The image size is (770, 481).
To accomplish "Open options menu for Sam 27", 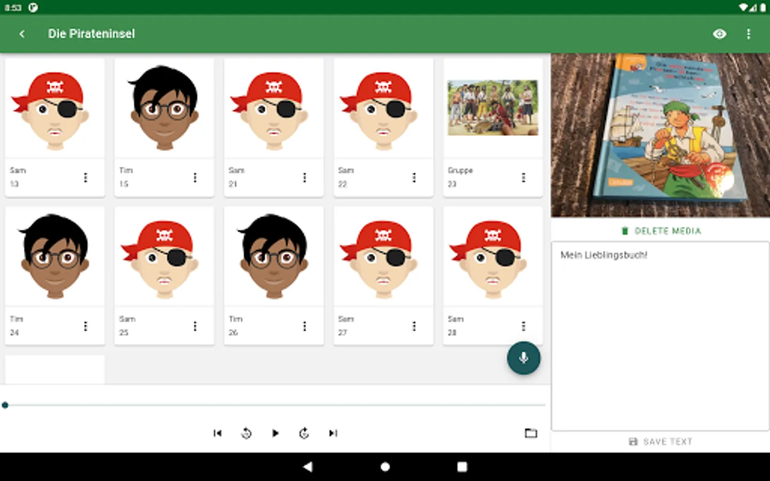I will click(x=414, y=326).
